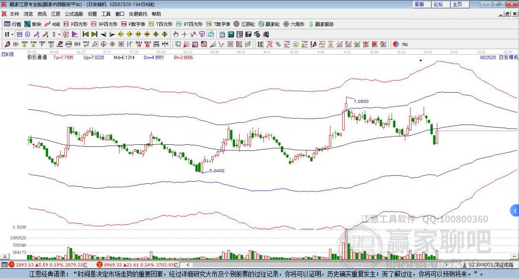Open the 公式选股 menu

click(x=74, y=14)
